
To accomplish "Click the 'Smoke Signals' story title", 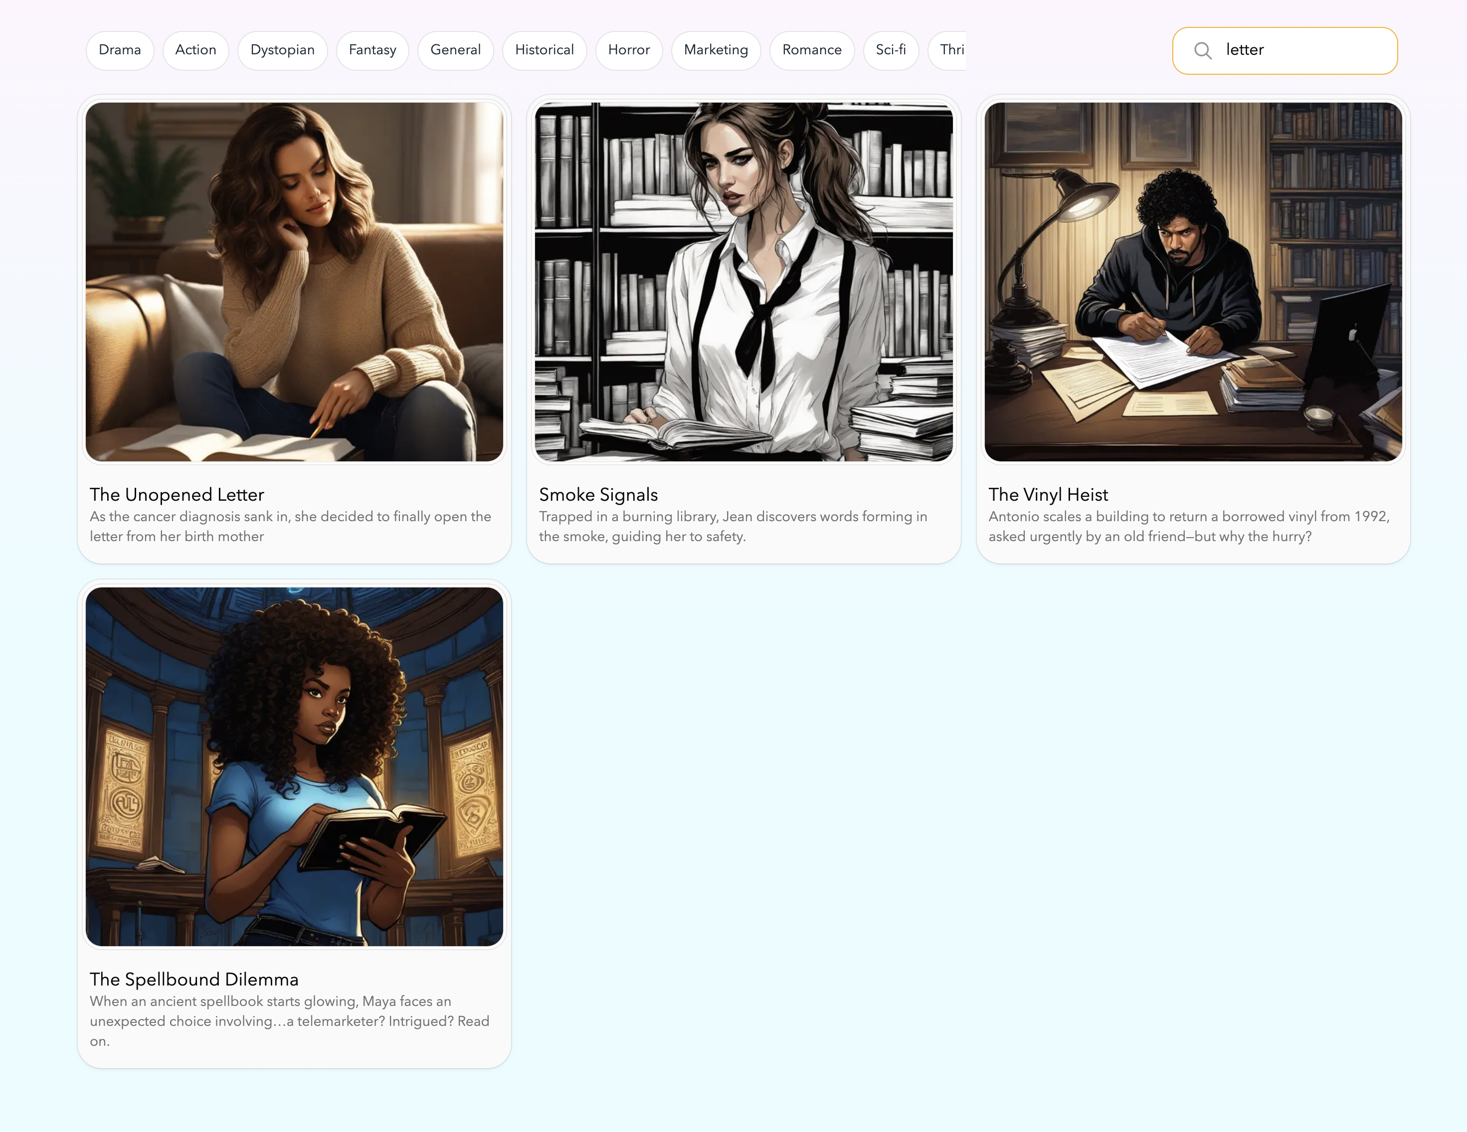I will coord(598,495).
